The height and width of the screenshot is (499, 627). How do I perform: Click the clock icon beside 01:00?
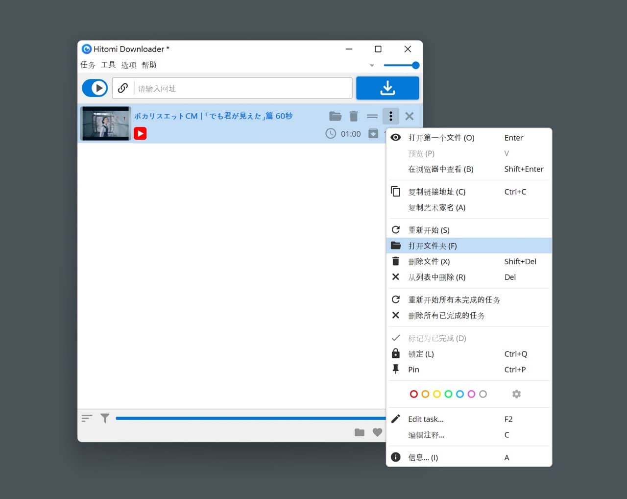[331, 133]
